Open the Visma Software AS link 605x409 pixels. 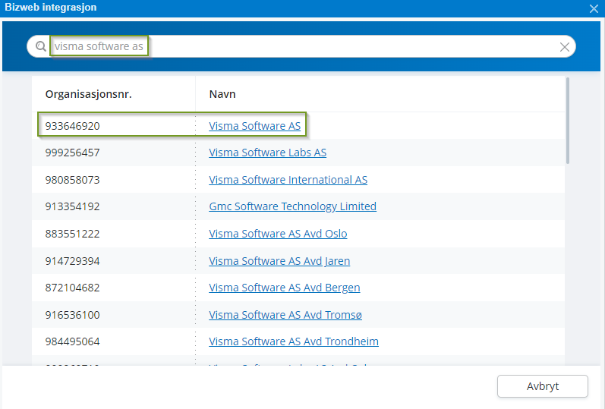(x=254, y=126)
